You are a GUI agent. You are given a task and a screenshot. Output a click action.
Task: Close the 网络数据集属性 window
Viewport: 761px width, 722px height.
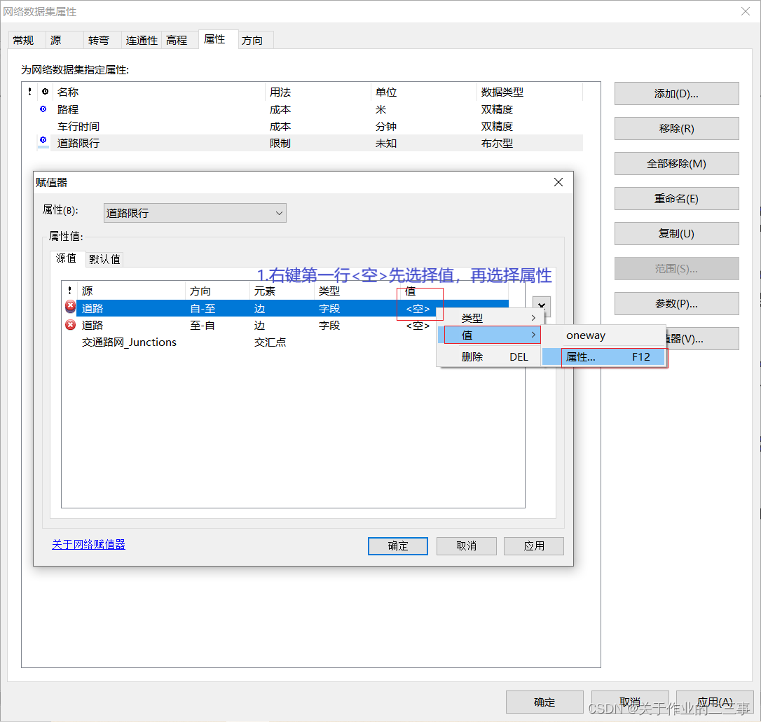[x=746, y=11]
